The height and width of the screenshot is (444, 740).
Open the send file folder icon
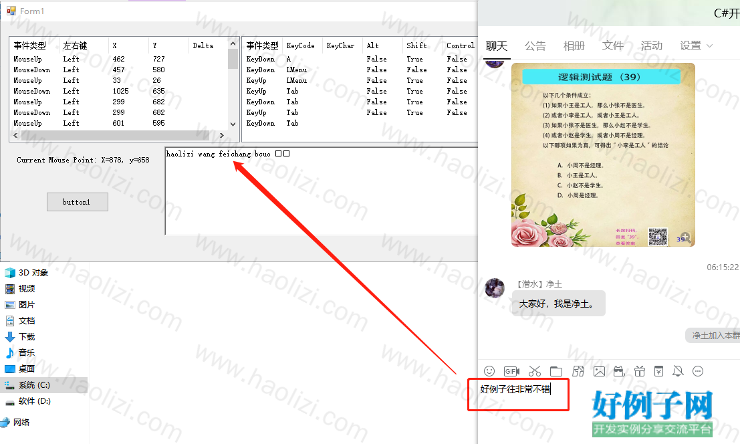point(556,371)
